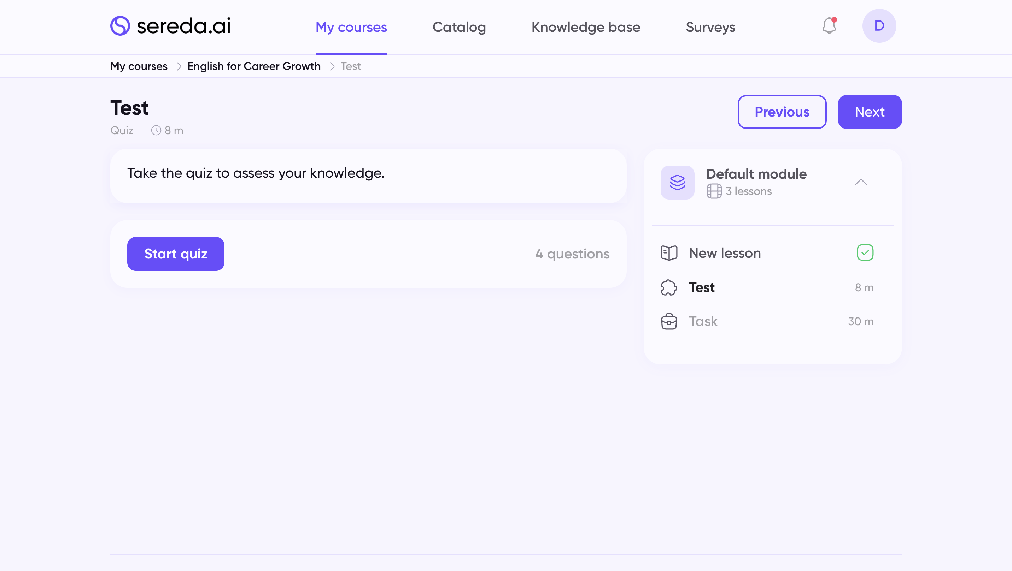Click the green completed checkmark for New lesson

tap(865, 253)
